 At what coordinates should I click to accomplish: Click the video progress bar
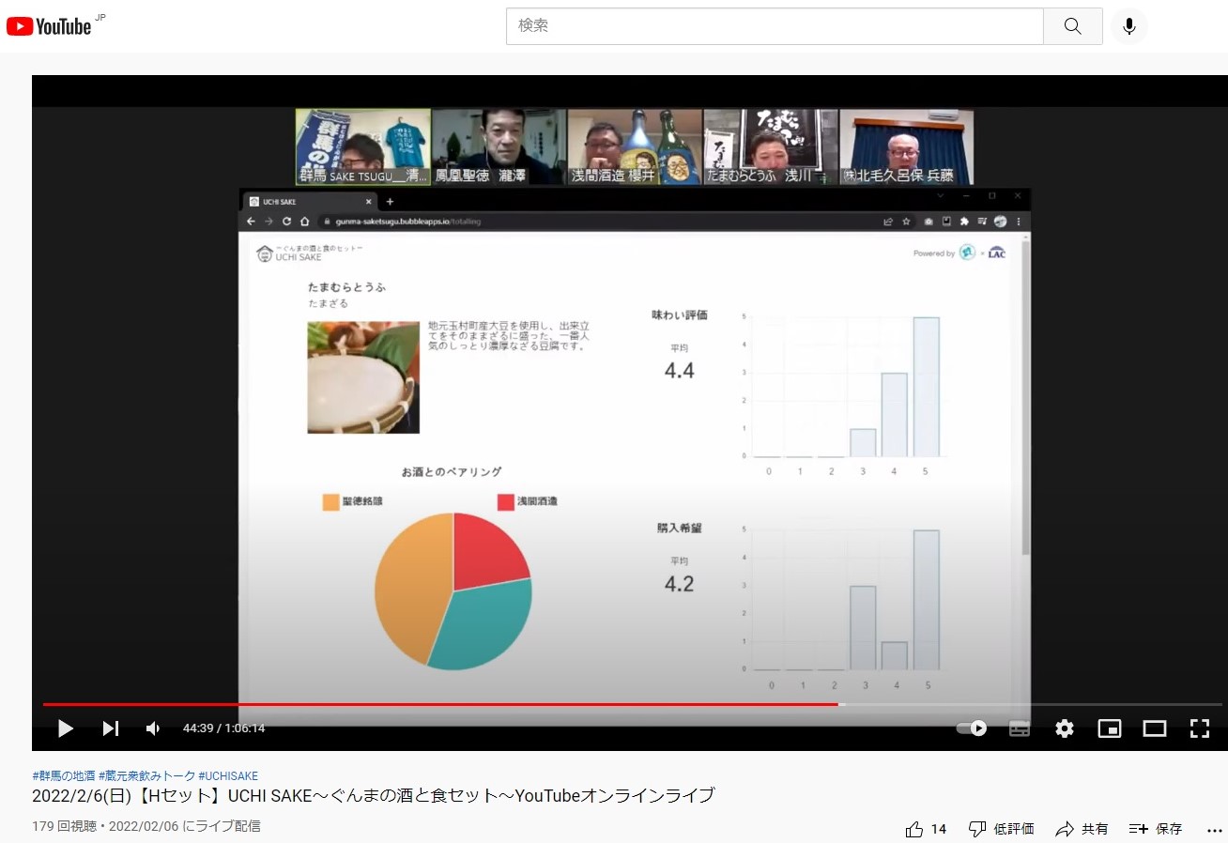tap(563, 704)
